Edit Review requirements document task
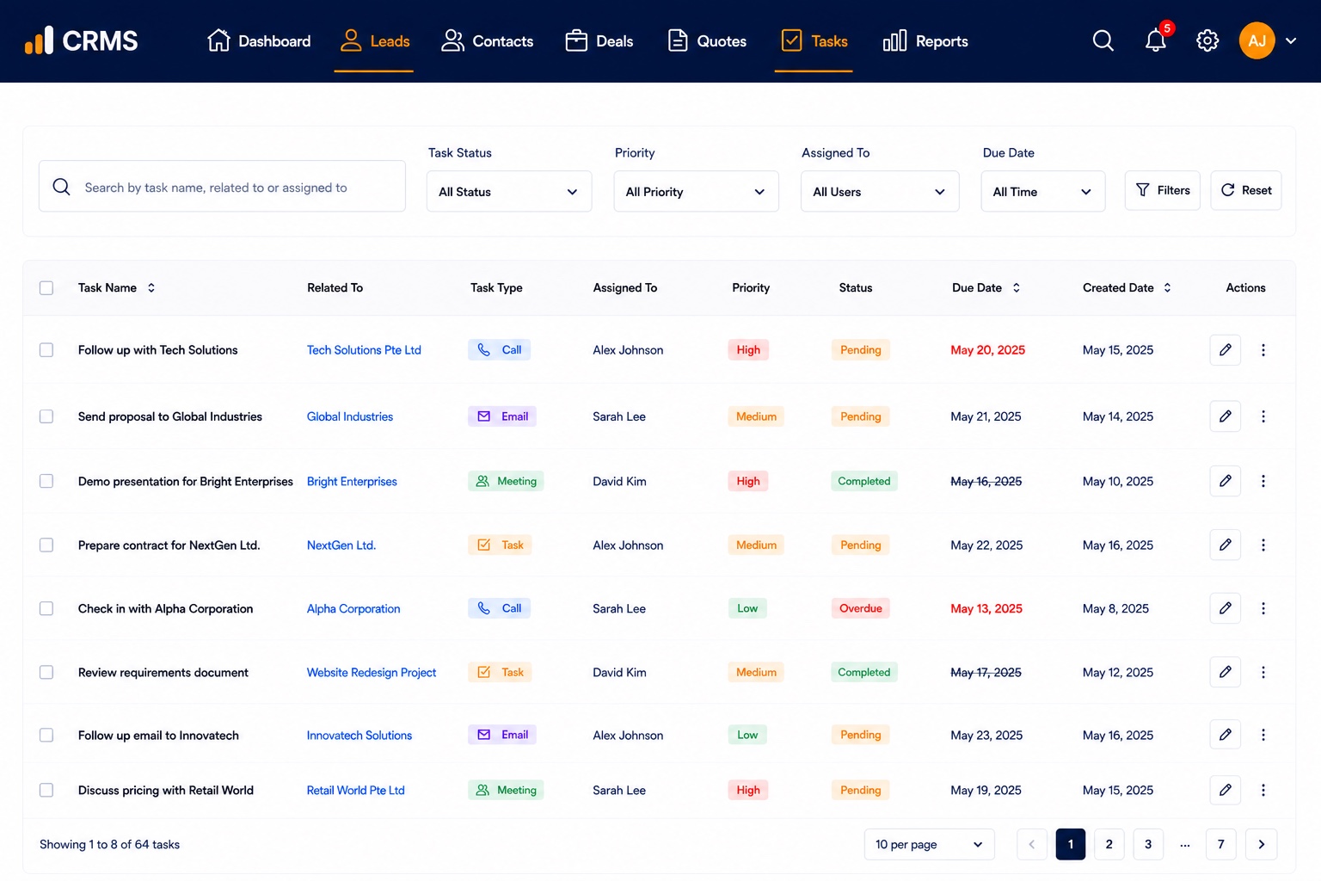This screenshot has width=1321, height=881. [x=1225, y=672]
